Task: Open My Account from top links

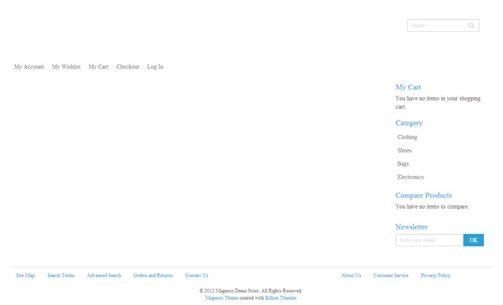Action: click(x=29, y=67)
